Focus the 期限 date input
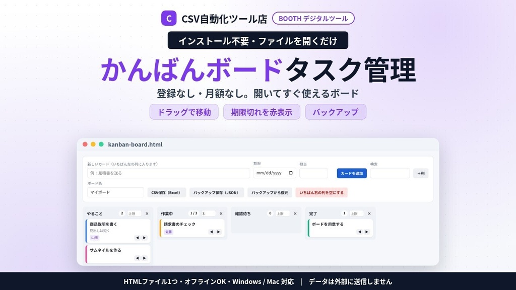This screenshot has width=516, height=290. (x=275, y=173)
